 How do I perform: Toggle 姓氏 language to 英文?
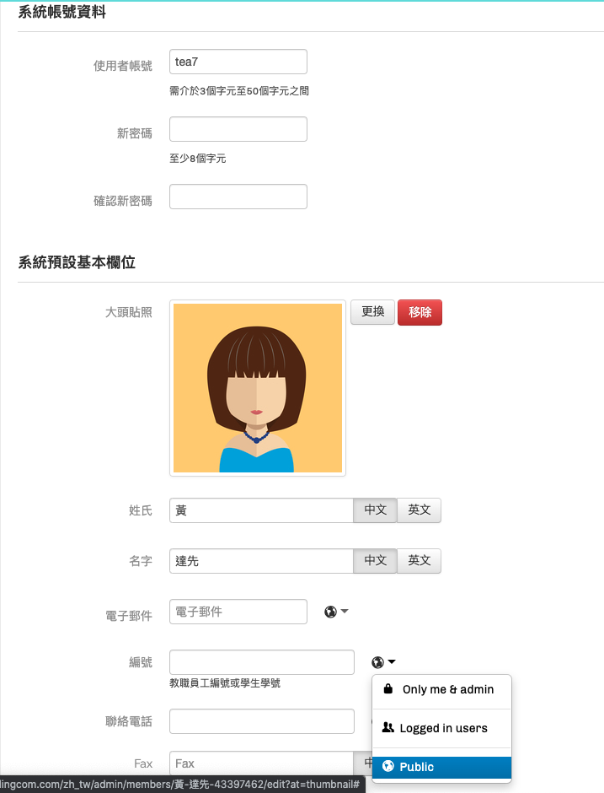click(x=419, y=510)
